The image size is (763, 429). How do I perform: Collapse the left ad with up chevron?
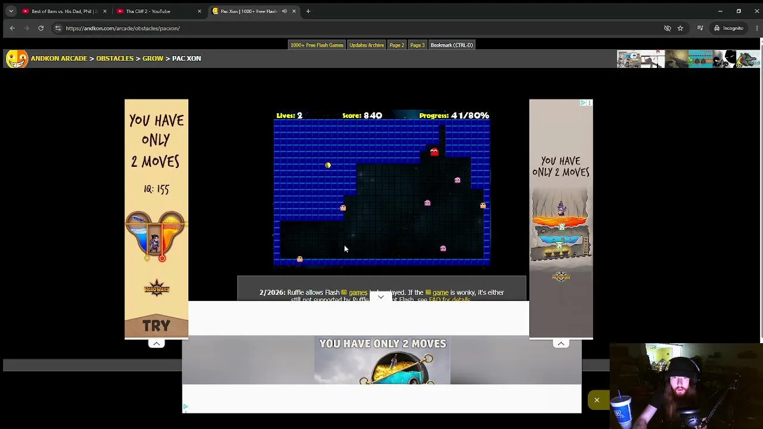[x=156, y=343]
